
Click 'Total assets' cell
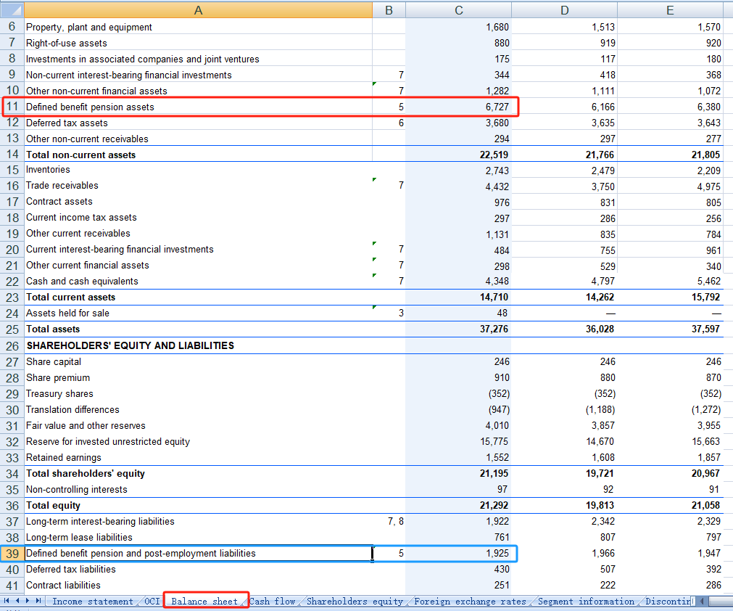pos(198,329)
